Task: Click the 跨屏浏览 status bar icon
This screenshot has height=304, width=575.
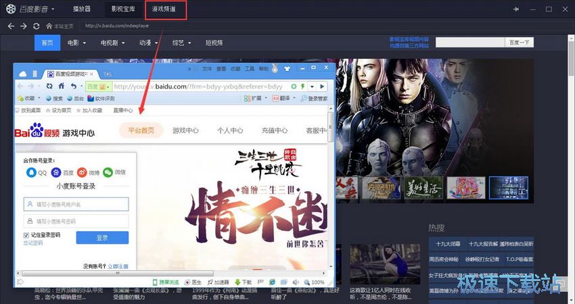Action: click(x=165, y=282)
